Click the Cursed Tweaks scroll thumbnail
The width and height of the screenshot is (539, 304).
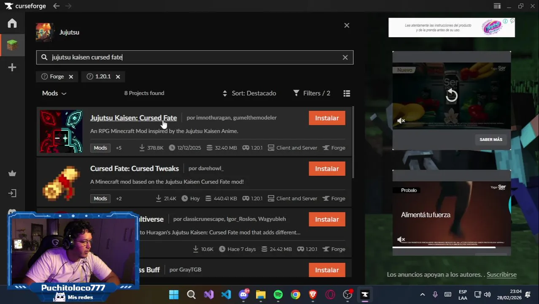(x=61, y=182)
